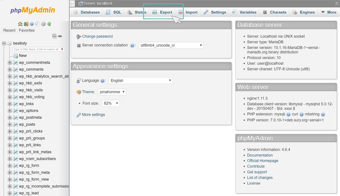Expand the wp_prli_clicks table node
Image resolution: width=340 pixels, height=196 pixels.
point(10,131)
